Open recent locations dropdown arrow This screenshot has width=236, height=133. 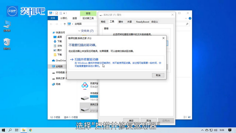(x=61, y=24)
